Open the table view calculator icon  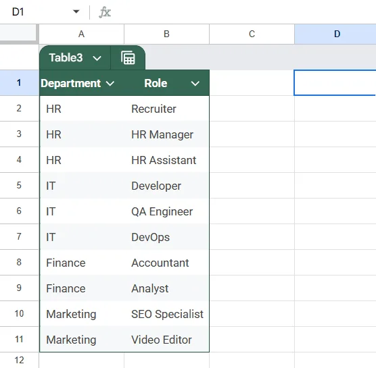[x=128, y=58]
